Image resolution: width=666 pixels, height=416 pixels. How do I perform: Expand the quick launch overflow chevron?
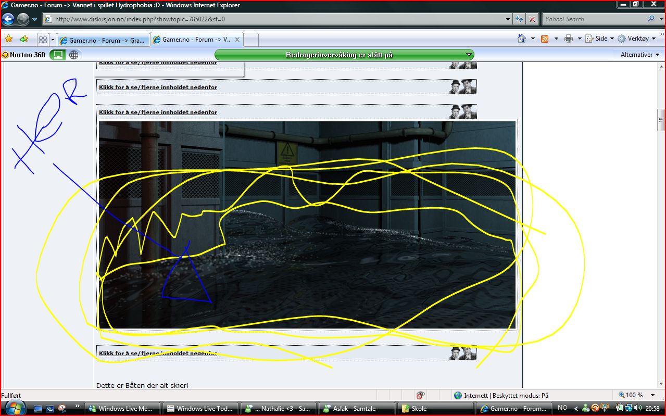[78, 407]
